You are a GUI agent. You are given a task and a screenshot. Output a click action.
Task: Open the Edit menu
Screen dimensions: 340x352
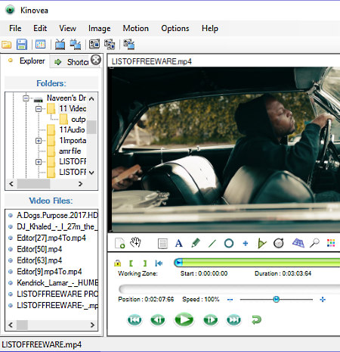pos(40,28)
